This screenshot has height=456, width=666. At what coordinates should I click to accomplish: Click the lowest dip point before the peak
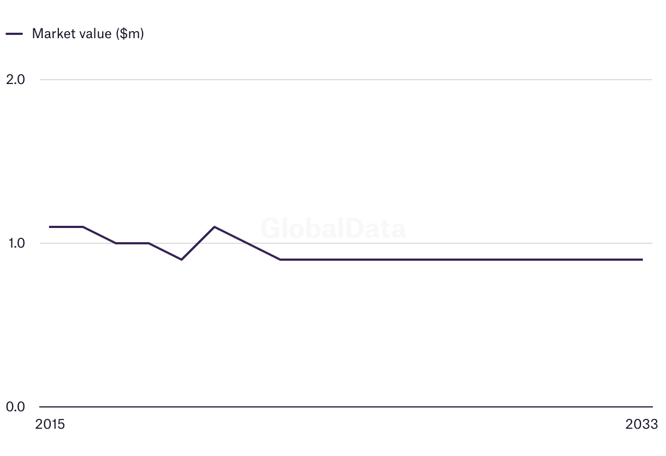181,260
